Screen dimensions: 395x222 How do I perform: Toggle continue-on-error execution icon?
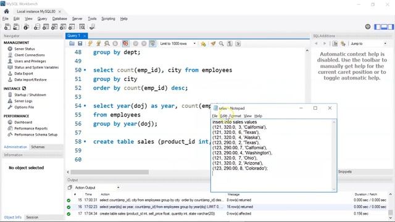click(125, 44)
